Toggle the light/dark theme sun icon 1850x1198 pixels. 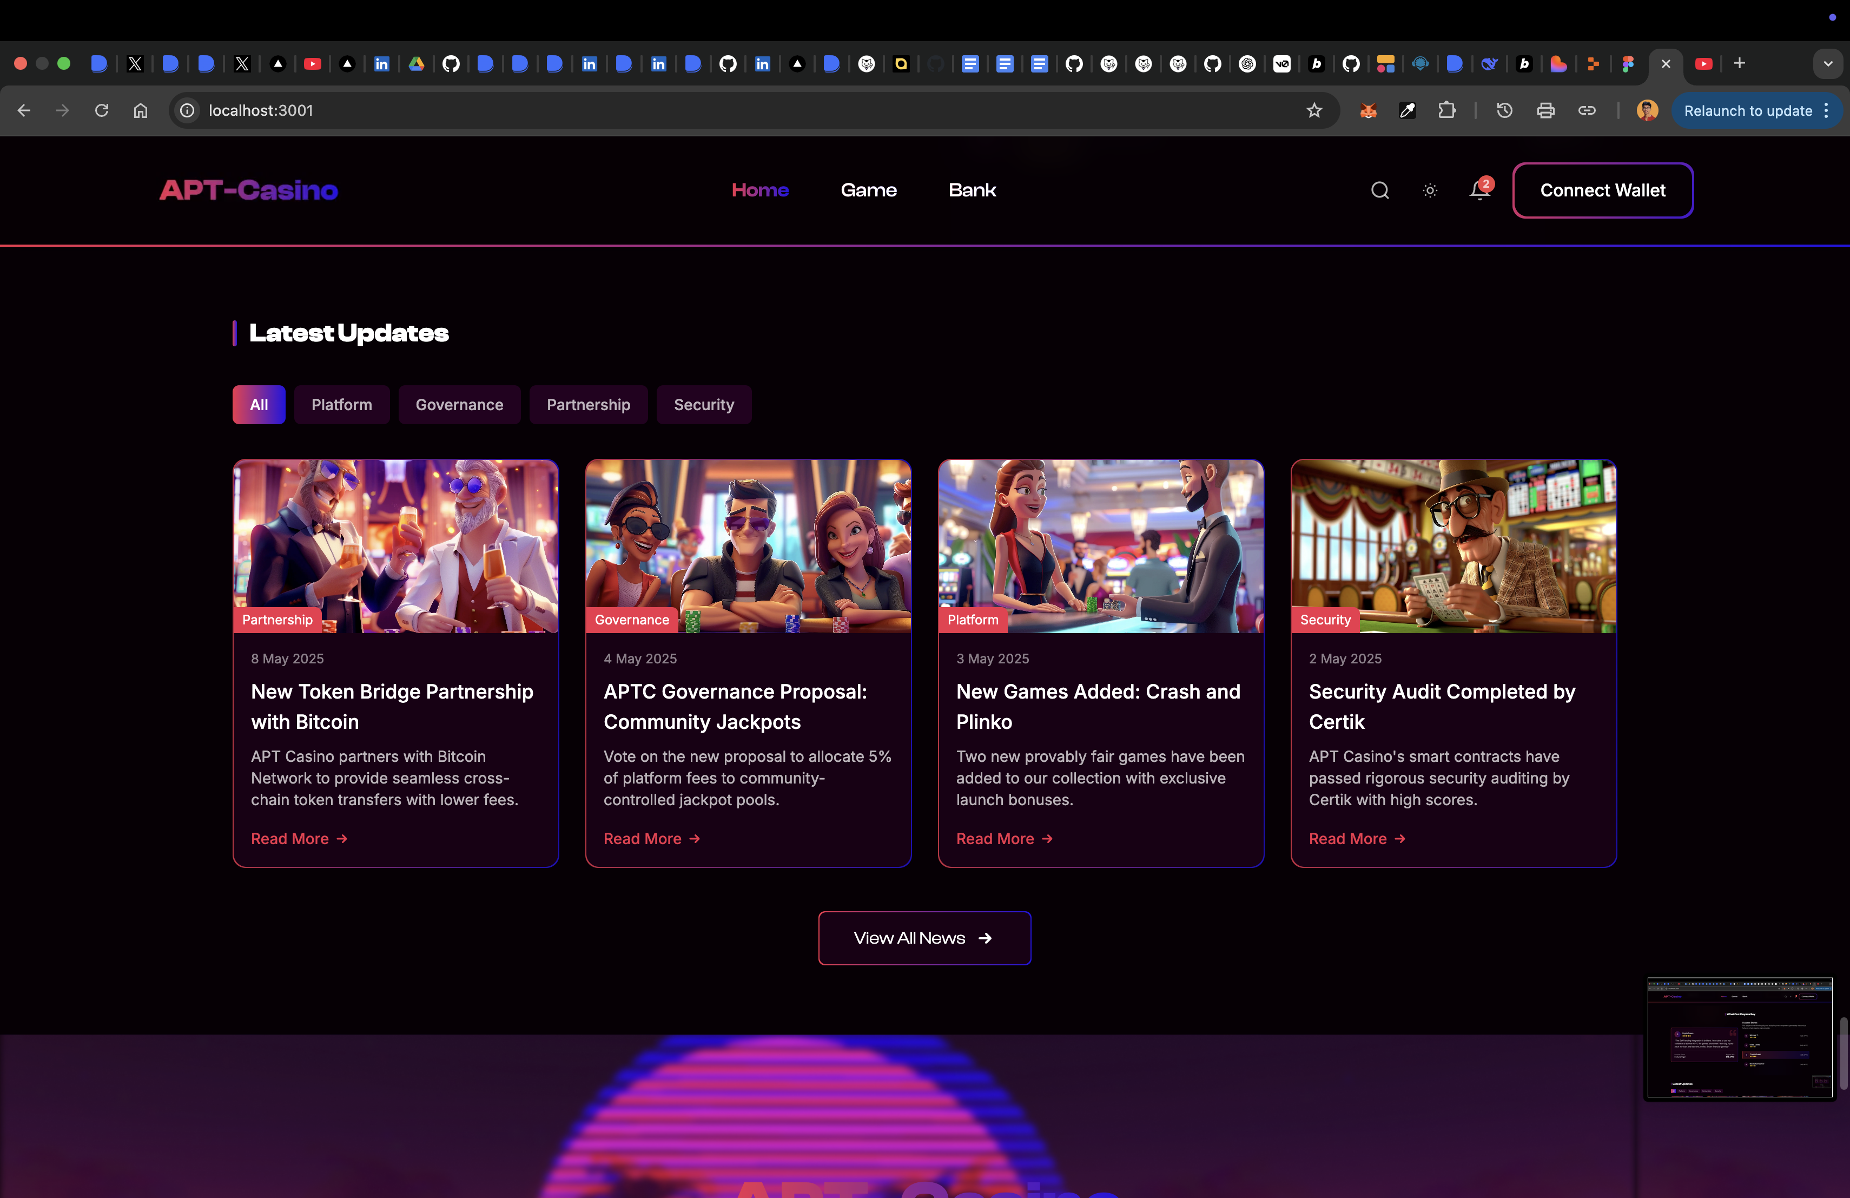1430,190
